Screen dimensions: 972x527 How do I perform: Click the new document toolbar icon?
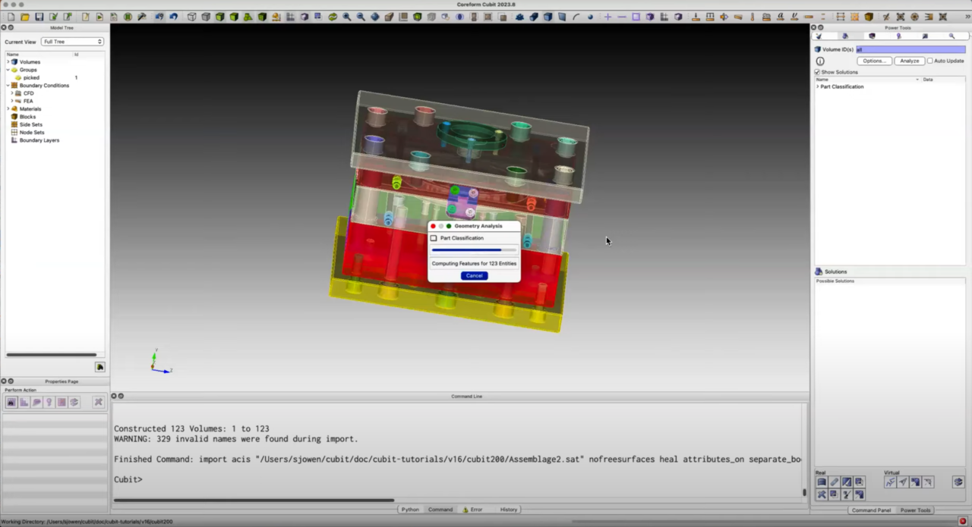point(11,17)
